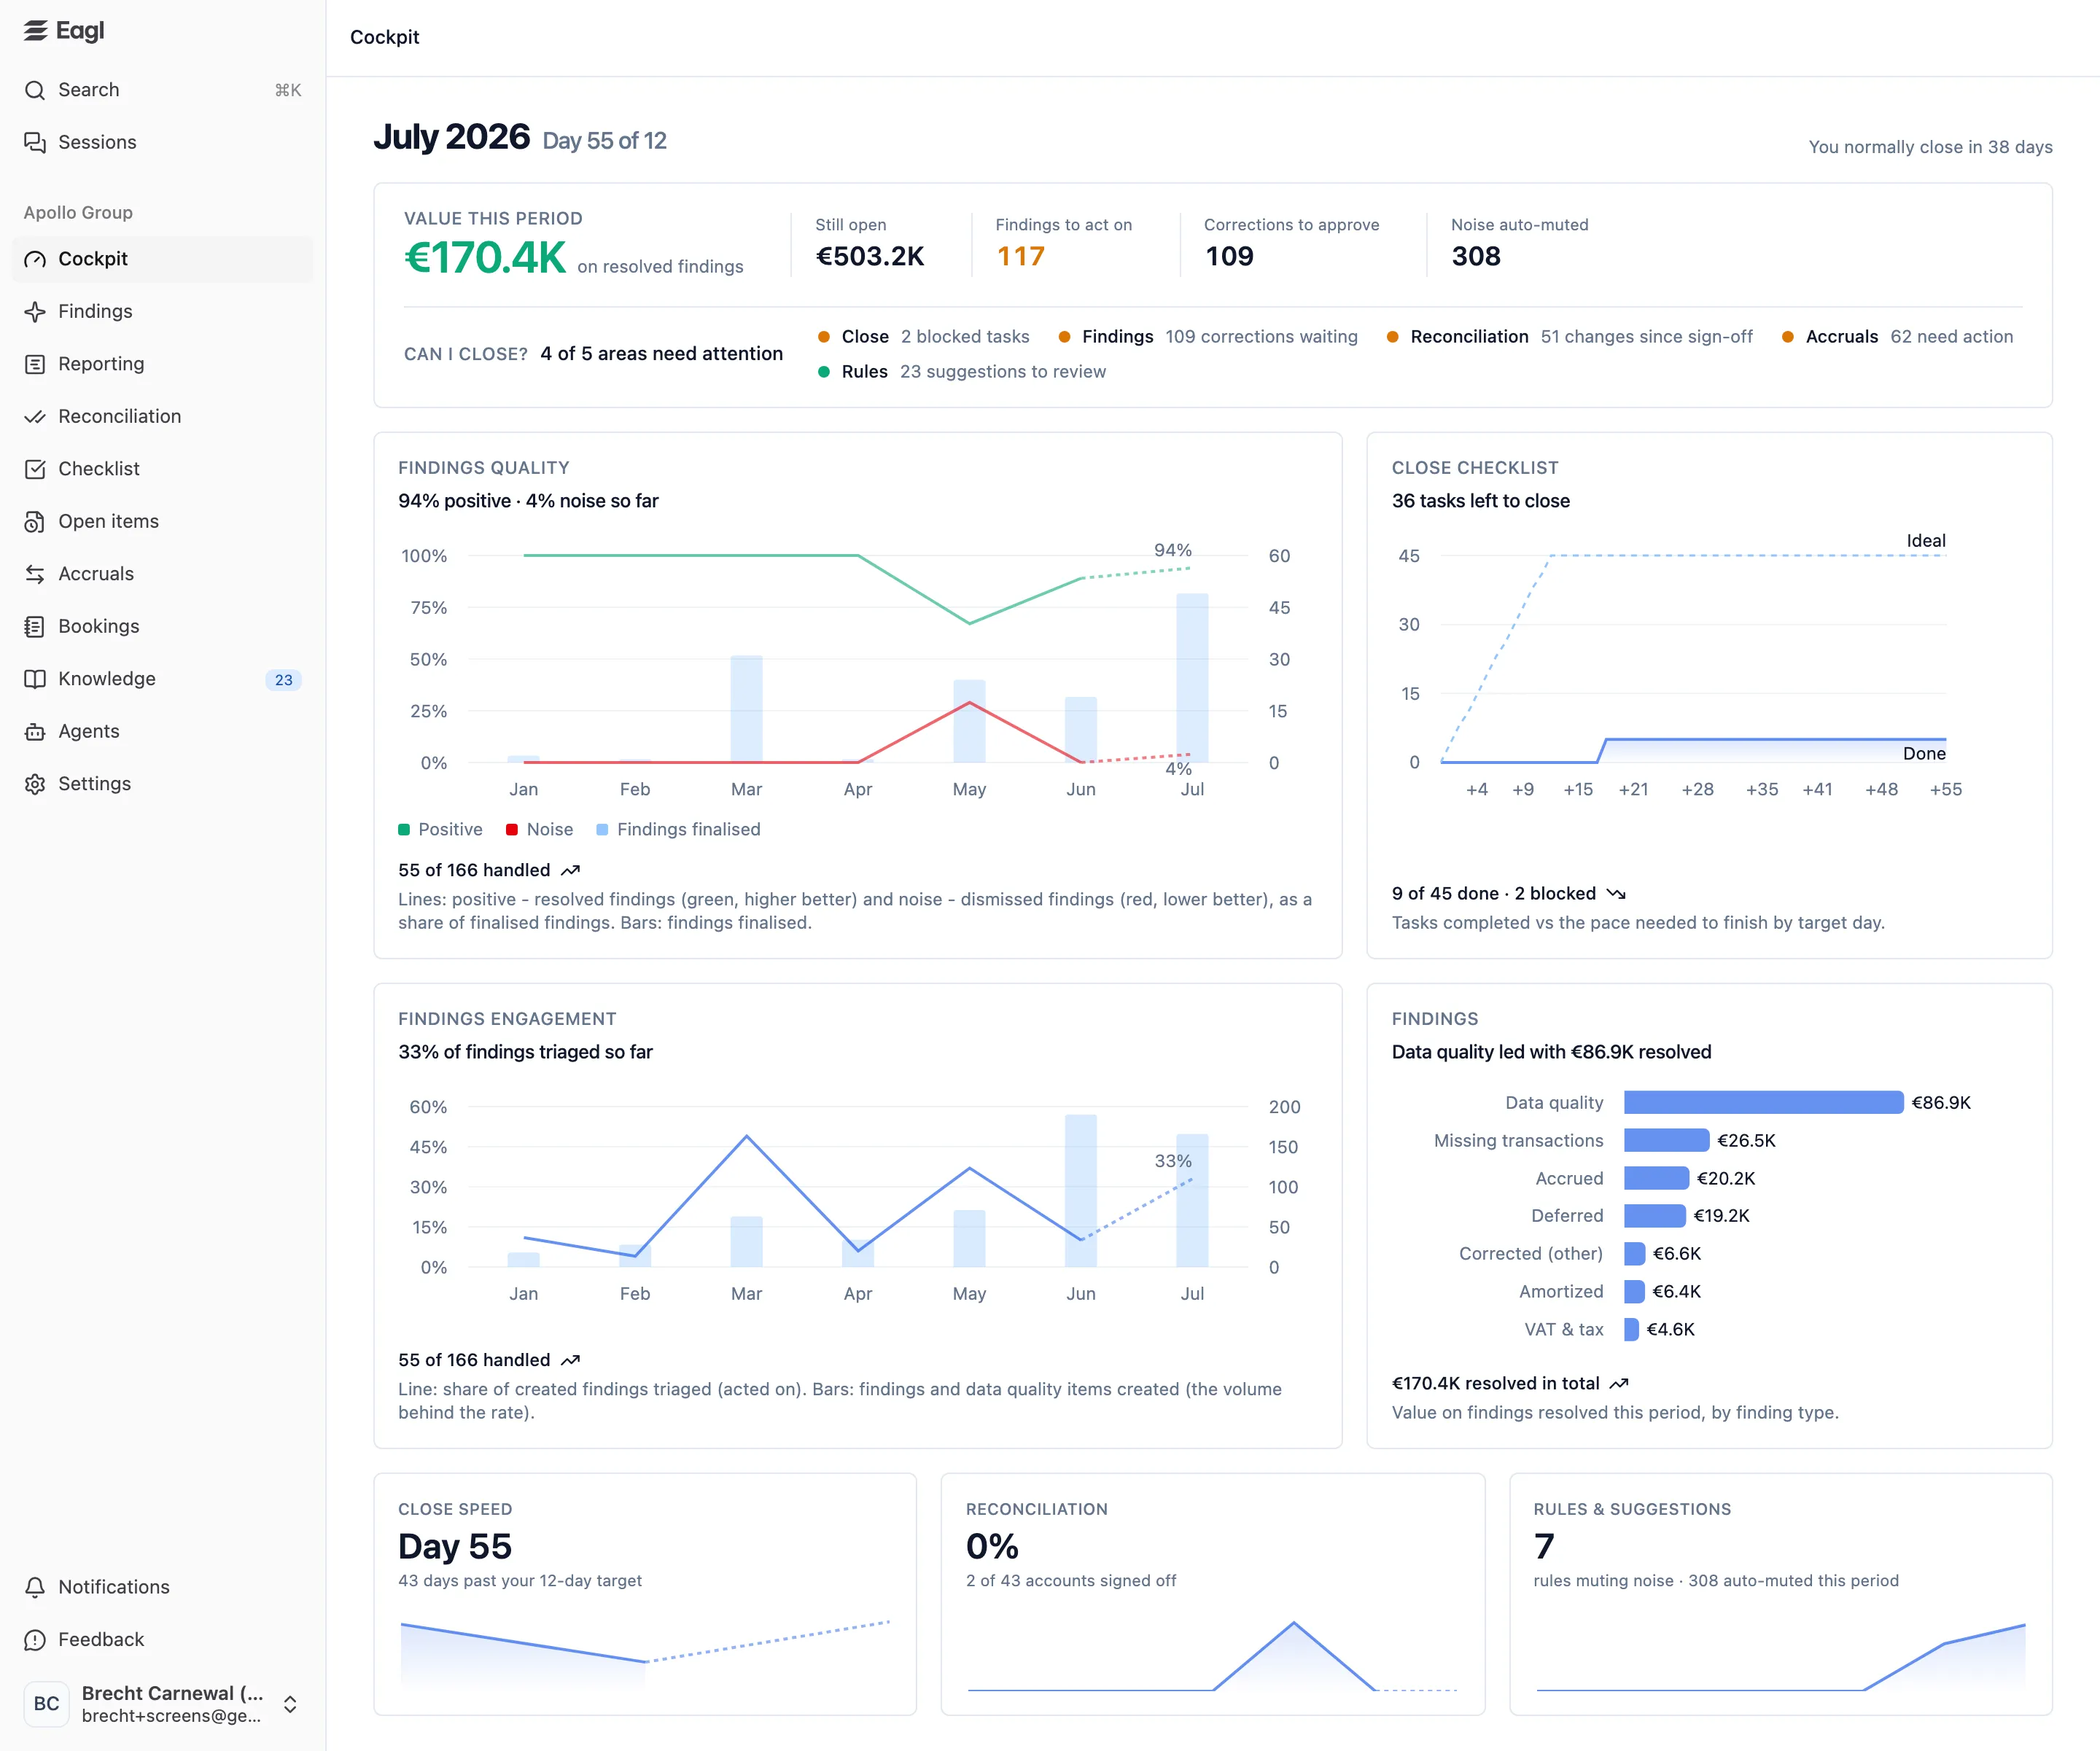This screenshot has height=1751, width=2100.
Task: Click the July bar in Findings Quality chart
Action: [x=1192, y=678]
